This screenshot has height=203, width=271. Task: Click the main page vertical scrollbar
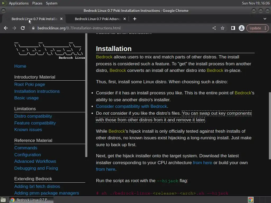pos(270,126)
